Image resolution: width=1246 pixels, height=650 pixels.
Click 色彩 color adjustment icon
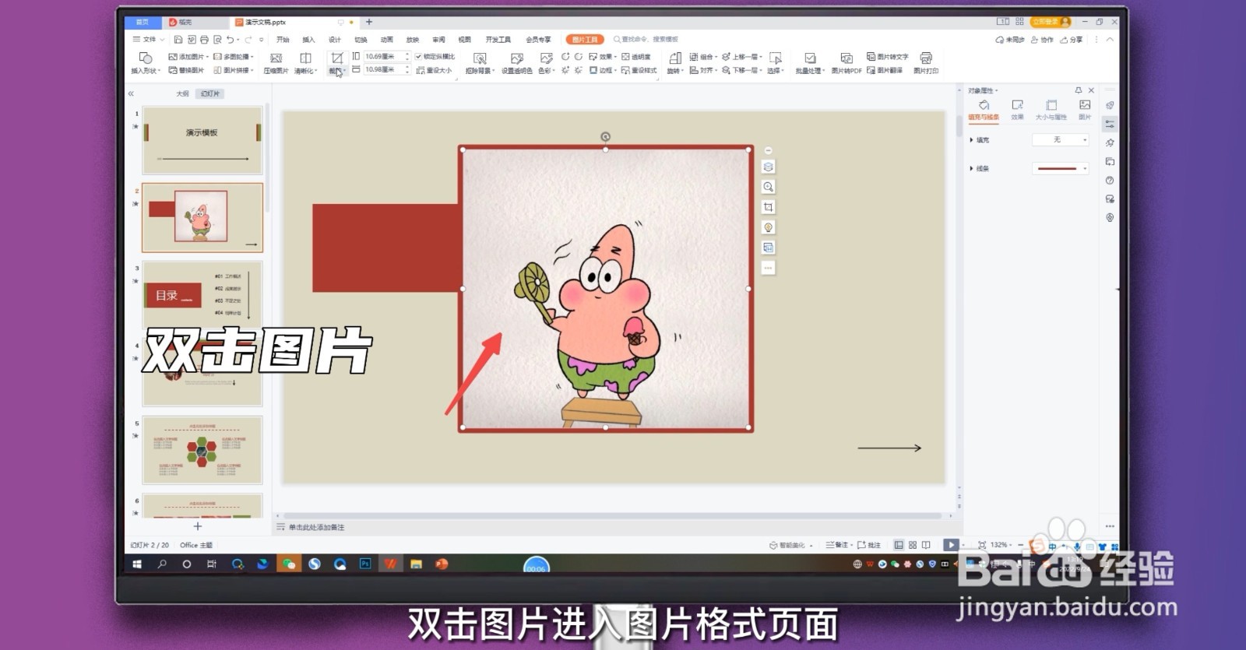pyautogui.click(x=546, y=58)
